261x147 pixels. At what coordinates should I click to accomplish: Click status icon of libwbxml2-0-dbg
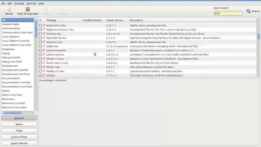pos(44,25)
